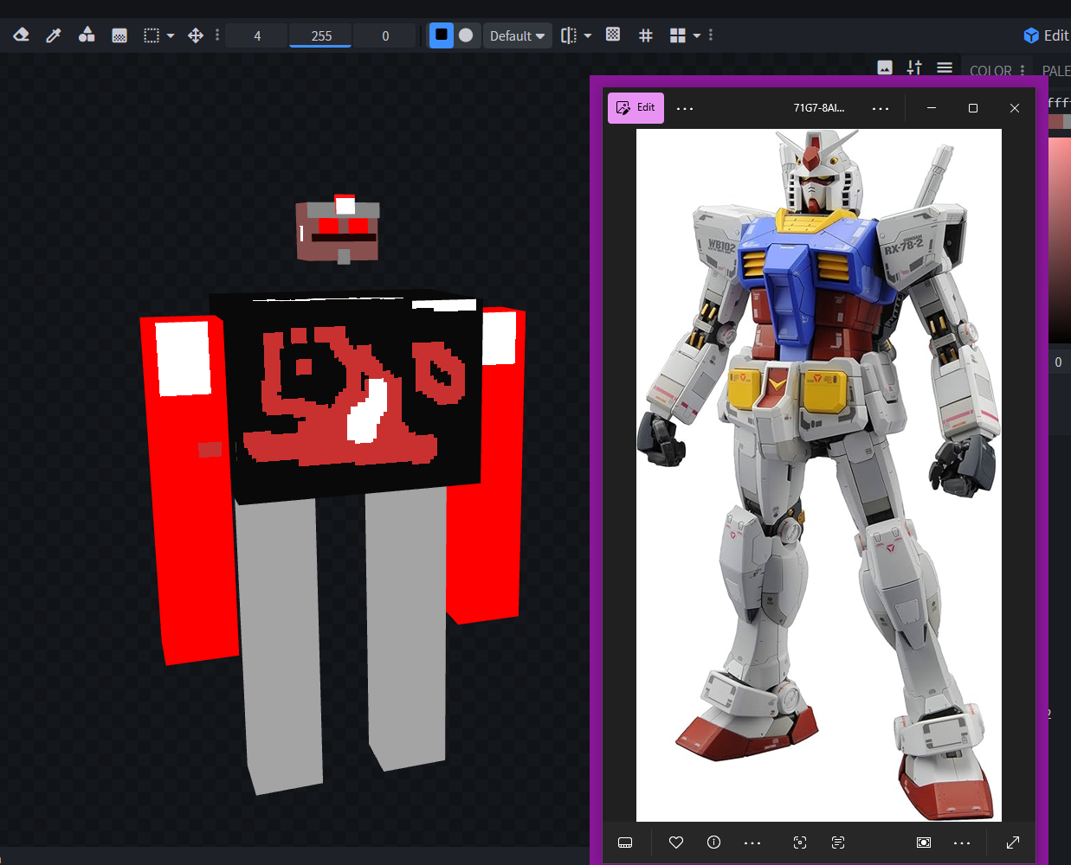Toggle lock alpha checkerboard icon

pyautogui.click(x=613, y=35)
